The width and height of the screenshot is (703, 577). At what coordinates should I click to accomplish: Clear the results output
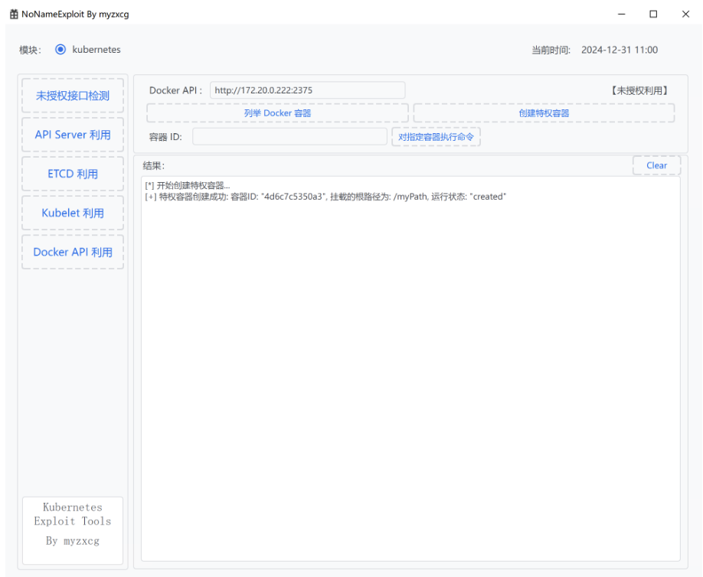pos(657,165)
